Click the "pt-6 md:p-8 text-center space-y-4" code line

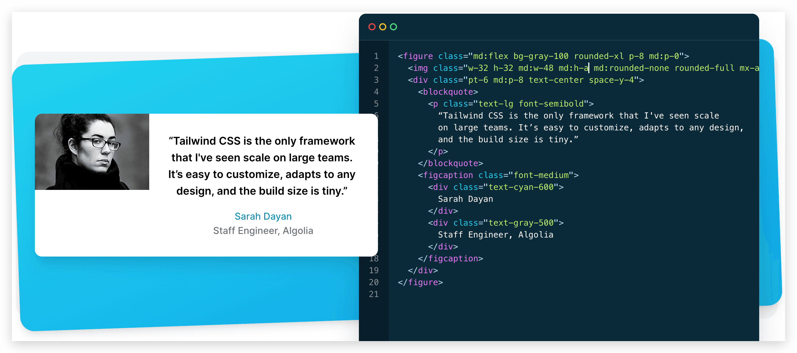point(526,80)
